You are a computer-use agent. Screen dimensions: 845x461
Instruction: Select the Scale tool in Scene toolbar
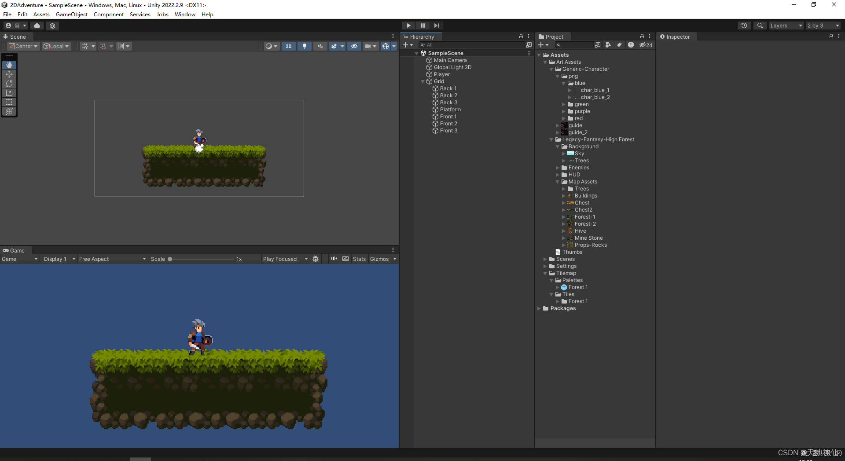point(9,93)
